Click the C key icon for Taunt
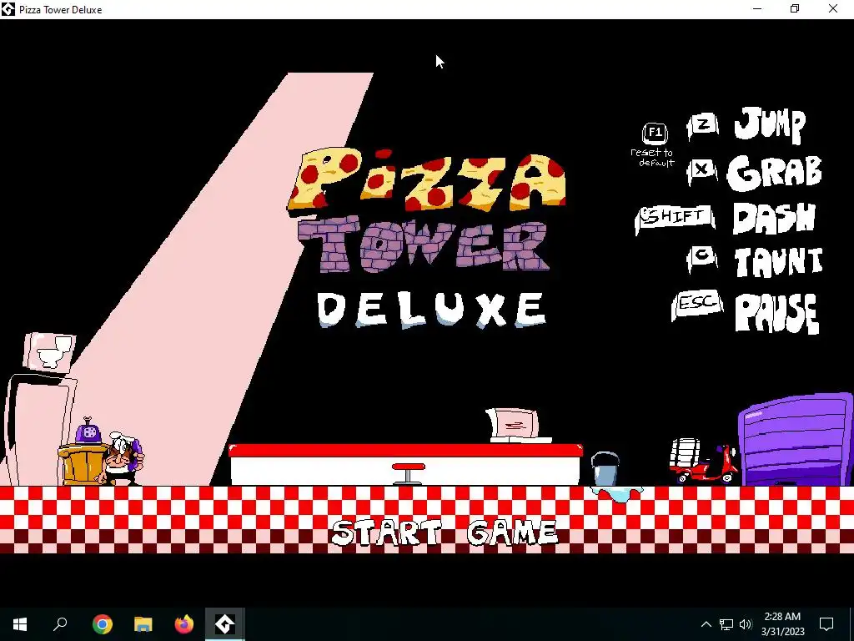The image size is (854, 641). 702,259
